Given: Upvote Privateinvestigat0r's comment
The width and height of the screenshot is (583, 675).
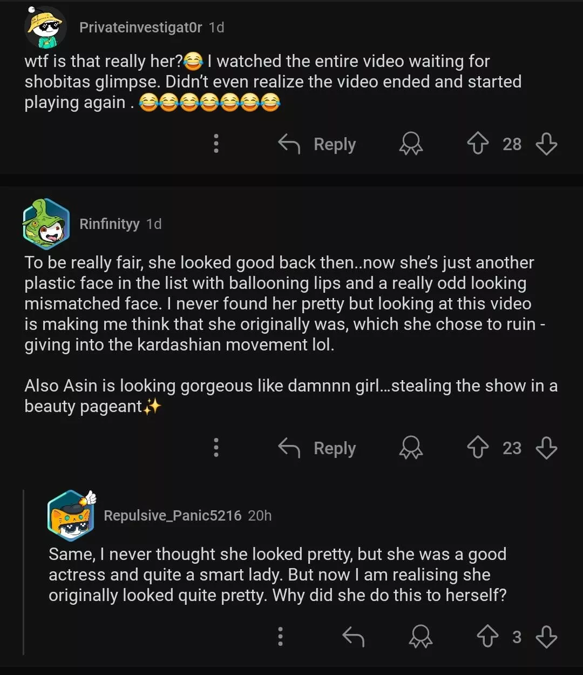Looking at the screenshot, I should pyautogui.click(x=478, y=144).
